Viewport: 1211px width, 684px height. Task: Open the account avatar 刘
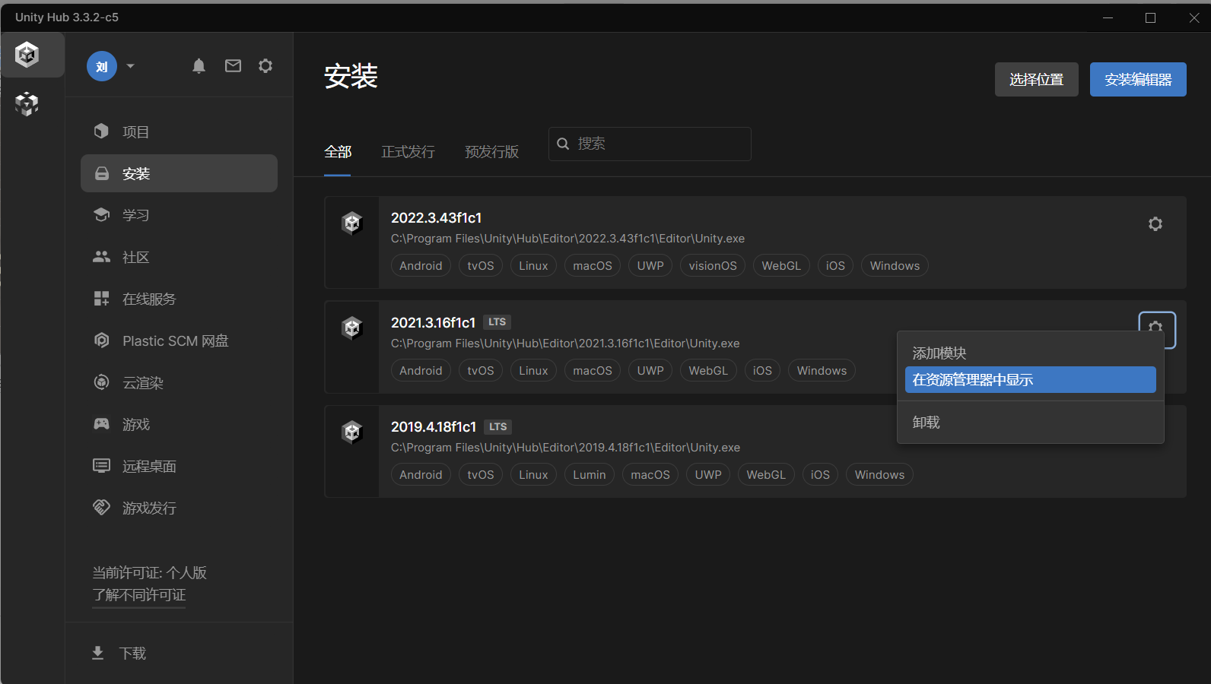(x=102, y=66)
